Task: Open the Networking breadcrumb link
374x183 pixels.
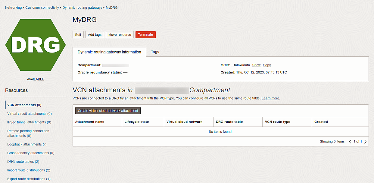Action: (x=13, y=7)
